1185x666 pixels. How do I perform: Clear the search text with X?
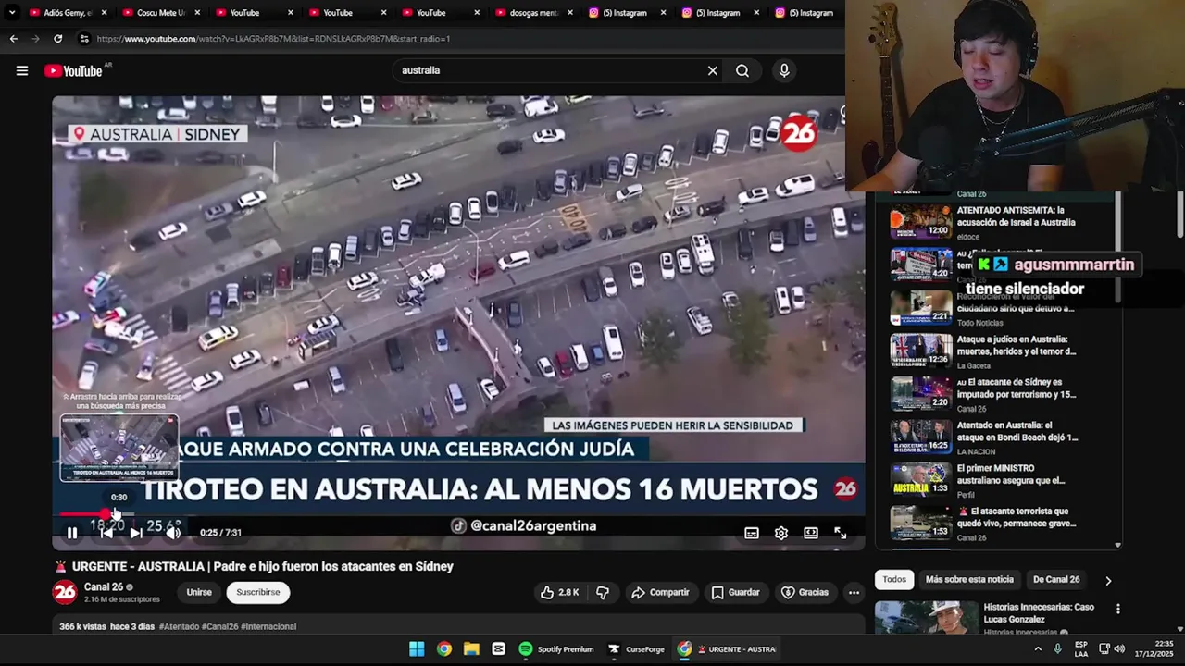[713, 70]
